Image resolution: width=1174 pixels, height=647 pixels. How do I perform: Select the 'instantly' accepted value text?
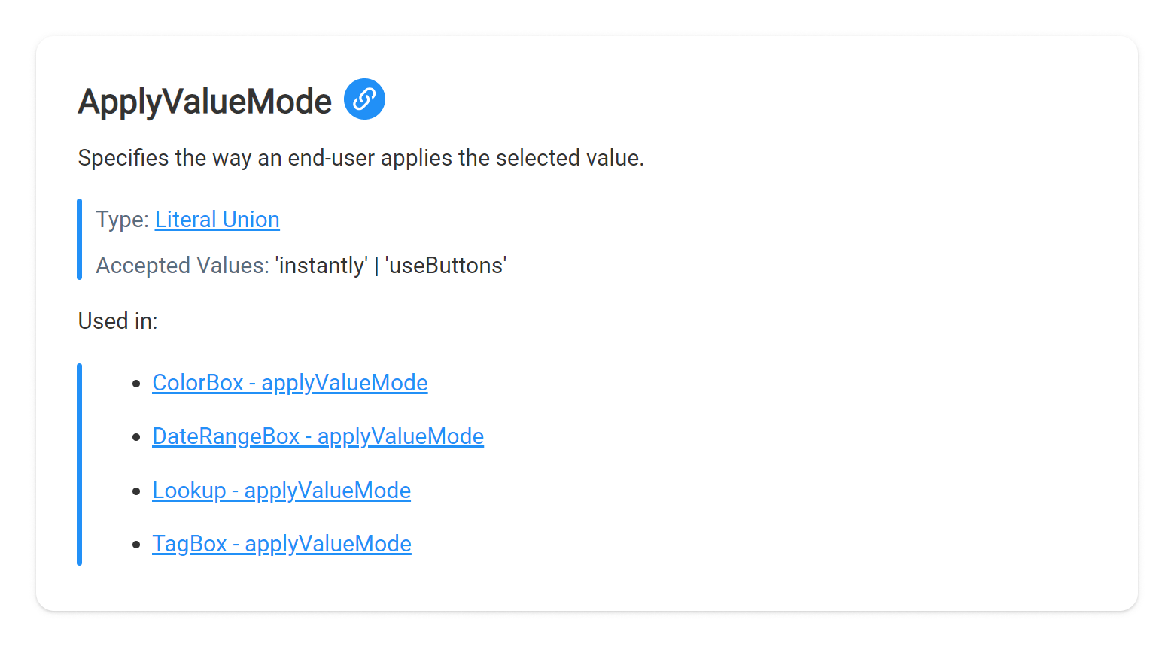pos(321,266)
